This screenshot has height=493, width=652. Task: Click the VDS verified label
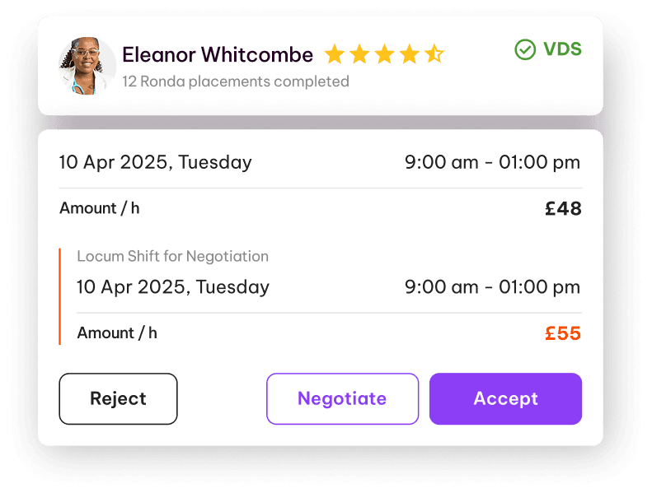click(x=563, y=49)
